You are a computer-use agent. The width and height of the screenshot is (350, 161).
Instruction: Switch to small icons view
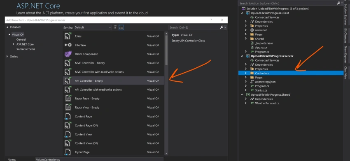click(115, 28)
